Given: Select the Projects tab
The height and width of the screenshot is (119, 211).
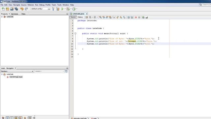Looking at the screenshot, I should pyautogui.click(x=4, y=14).
